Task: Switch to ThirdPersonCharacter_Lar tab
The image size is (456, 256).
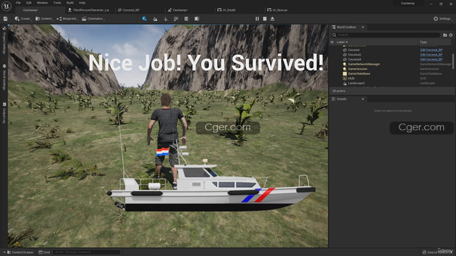Action: point(89,10)
